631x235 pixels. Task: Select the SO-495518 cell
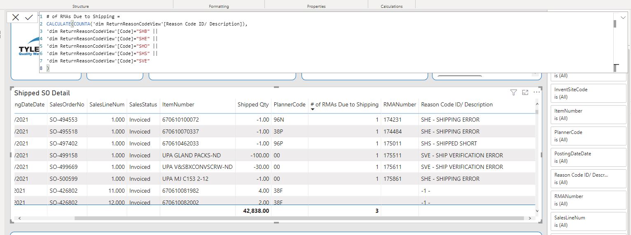(63, 131)
